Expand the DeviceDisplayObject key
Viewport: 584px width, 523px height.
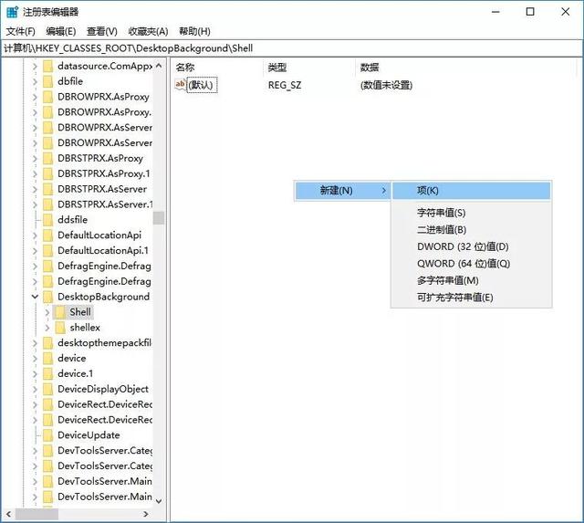[35, 389]
